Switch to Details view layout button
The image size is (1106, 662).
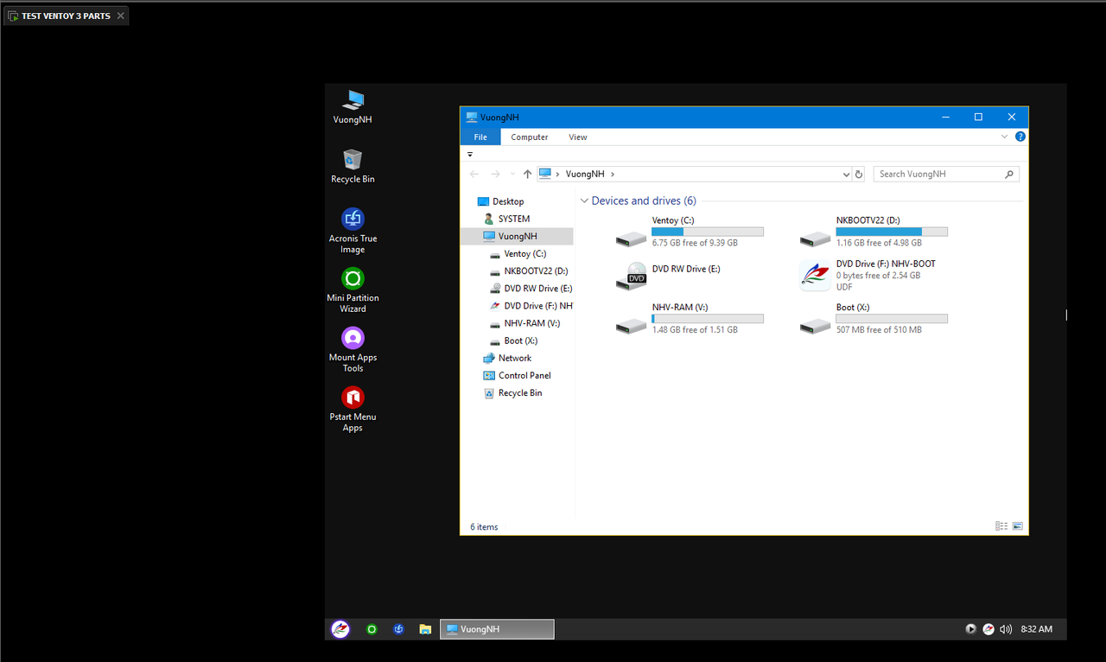[x=1001, y=525]
